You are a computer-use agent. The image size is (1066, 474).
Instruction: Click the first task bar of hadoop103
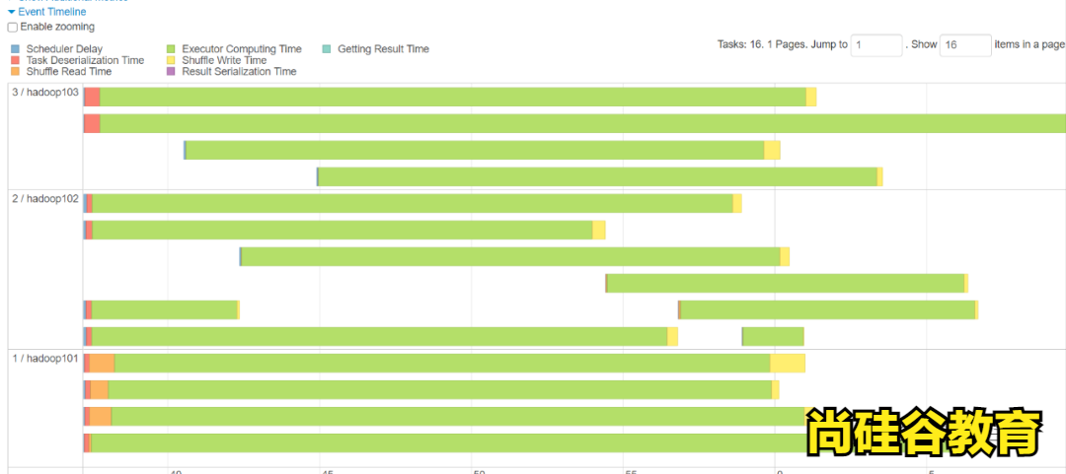coord(452,97)
